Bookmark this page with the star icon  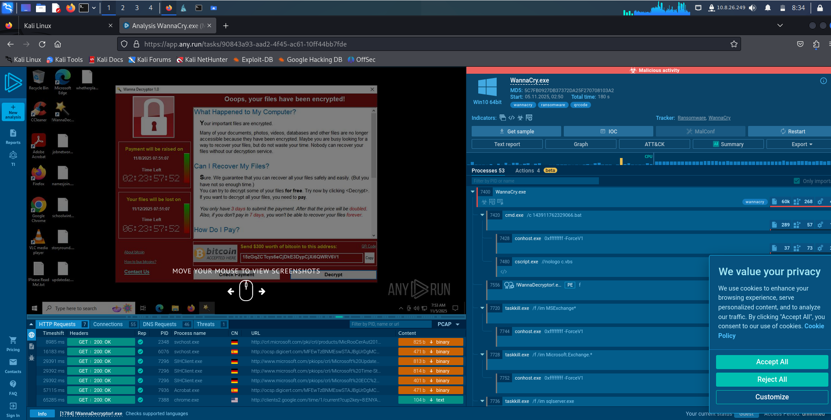734,44
